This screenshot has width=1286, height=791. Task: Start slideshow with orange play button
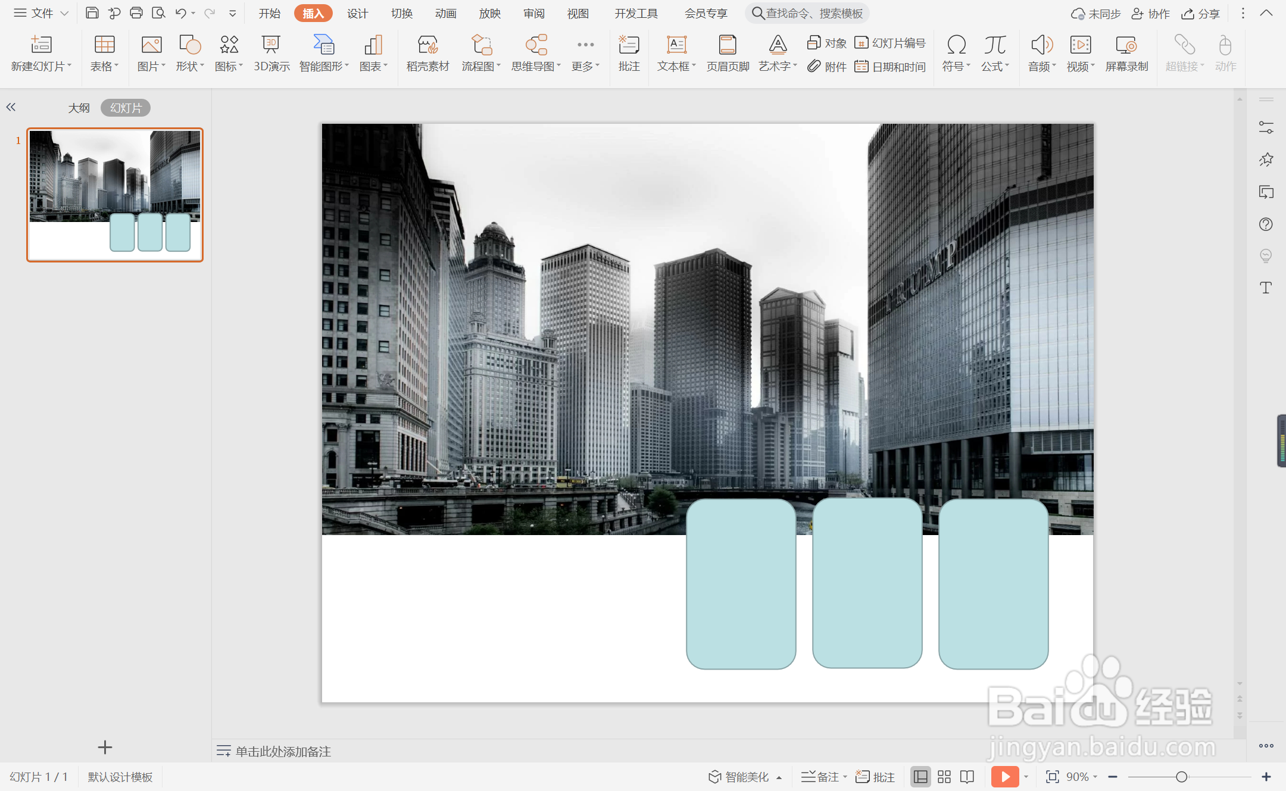coord(1005,777)
